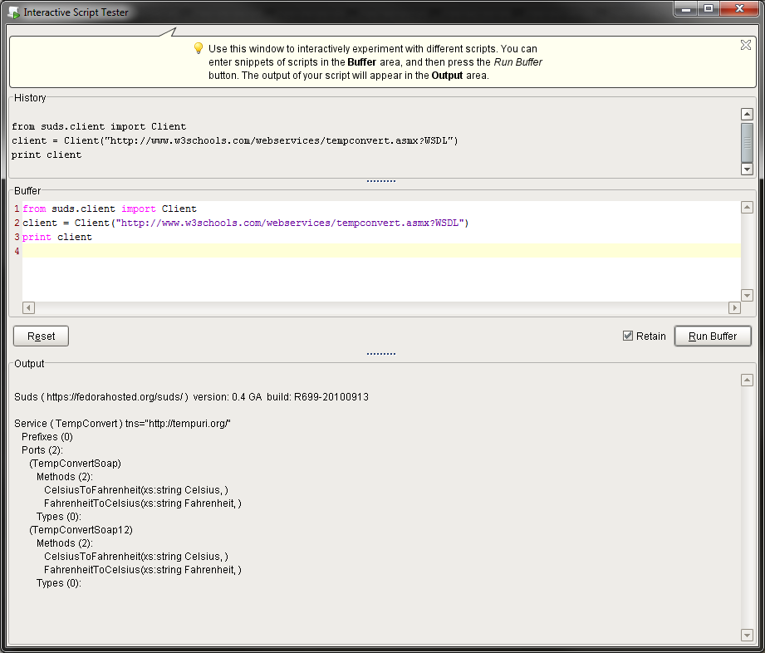Maximize the Interactive Script Tester window
The width and height of the screenshot is (765, 653).
pyautogui.click(x=708, y=9)
